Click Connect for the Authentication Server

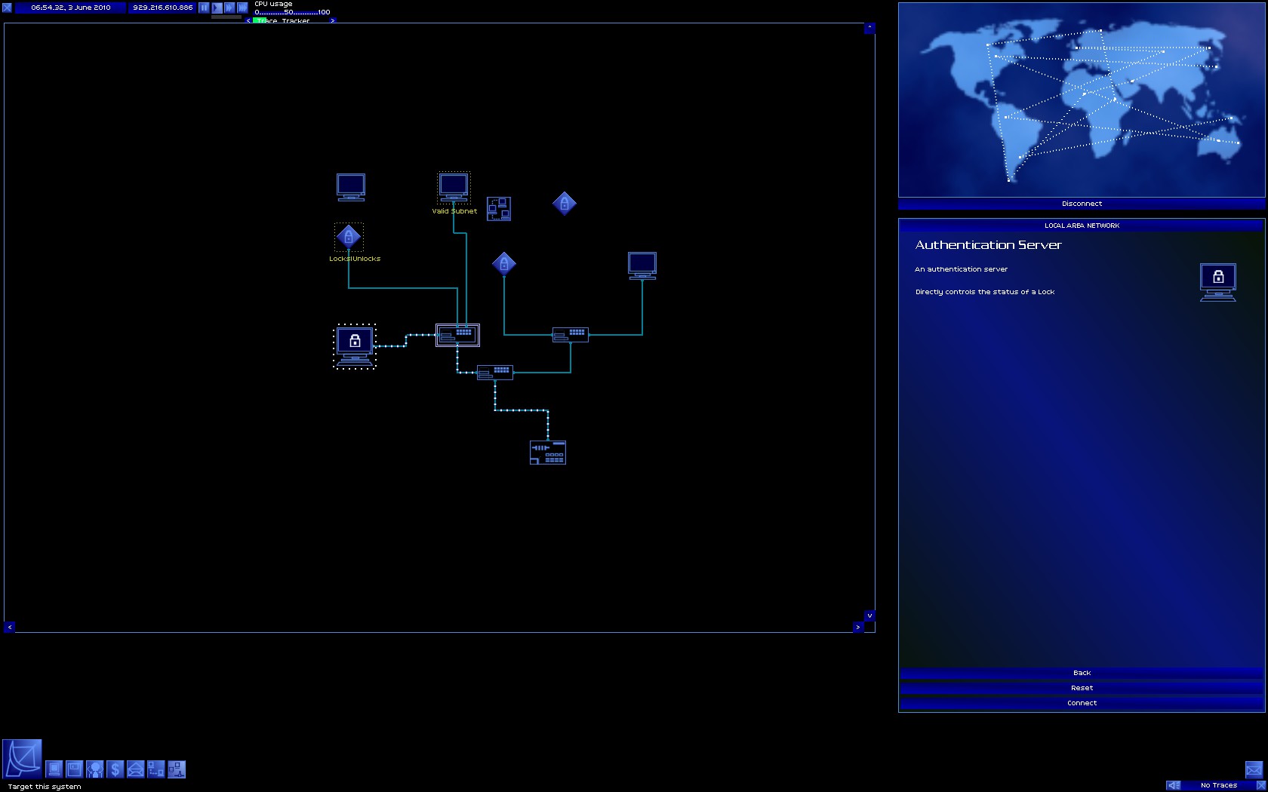pyautogui.click(x=1082, y=703)
